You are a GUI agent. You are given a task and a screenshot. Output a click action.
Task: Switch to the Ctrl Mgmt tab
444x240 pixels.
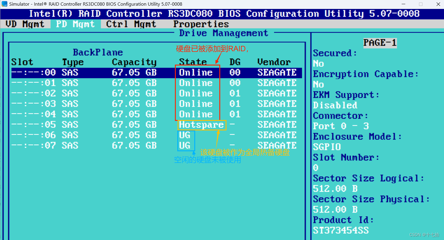tap(131, 24)
